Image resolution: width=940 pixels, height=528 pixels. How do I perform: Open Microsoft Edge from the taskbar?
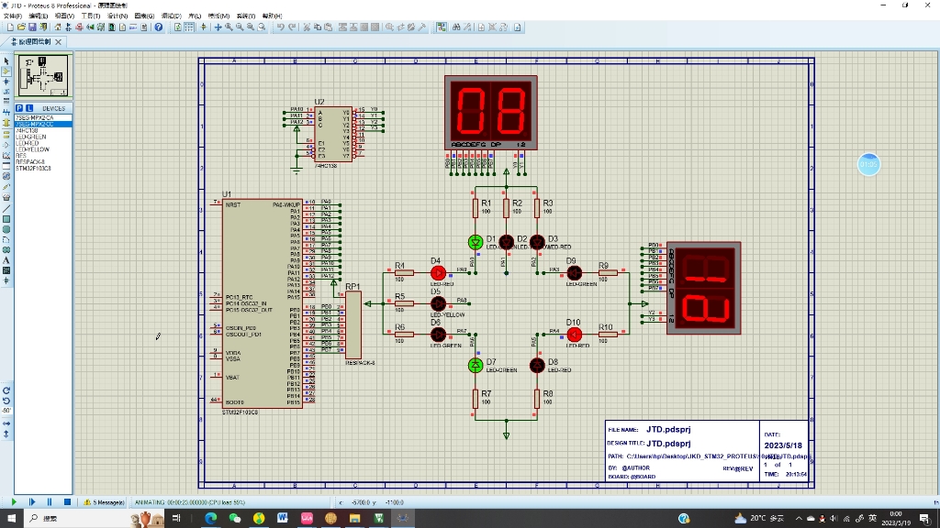211,520
